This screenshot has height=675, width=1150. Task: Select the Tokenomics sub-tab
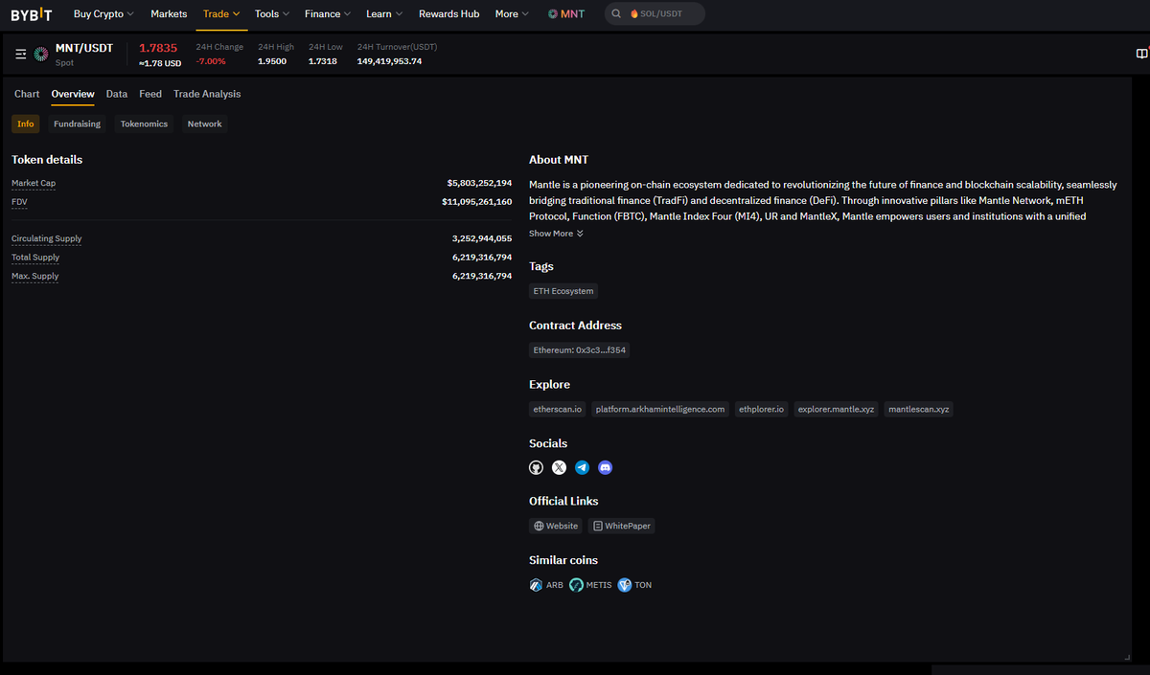144,124
